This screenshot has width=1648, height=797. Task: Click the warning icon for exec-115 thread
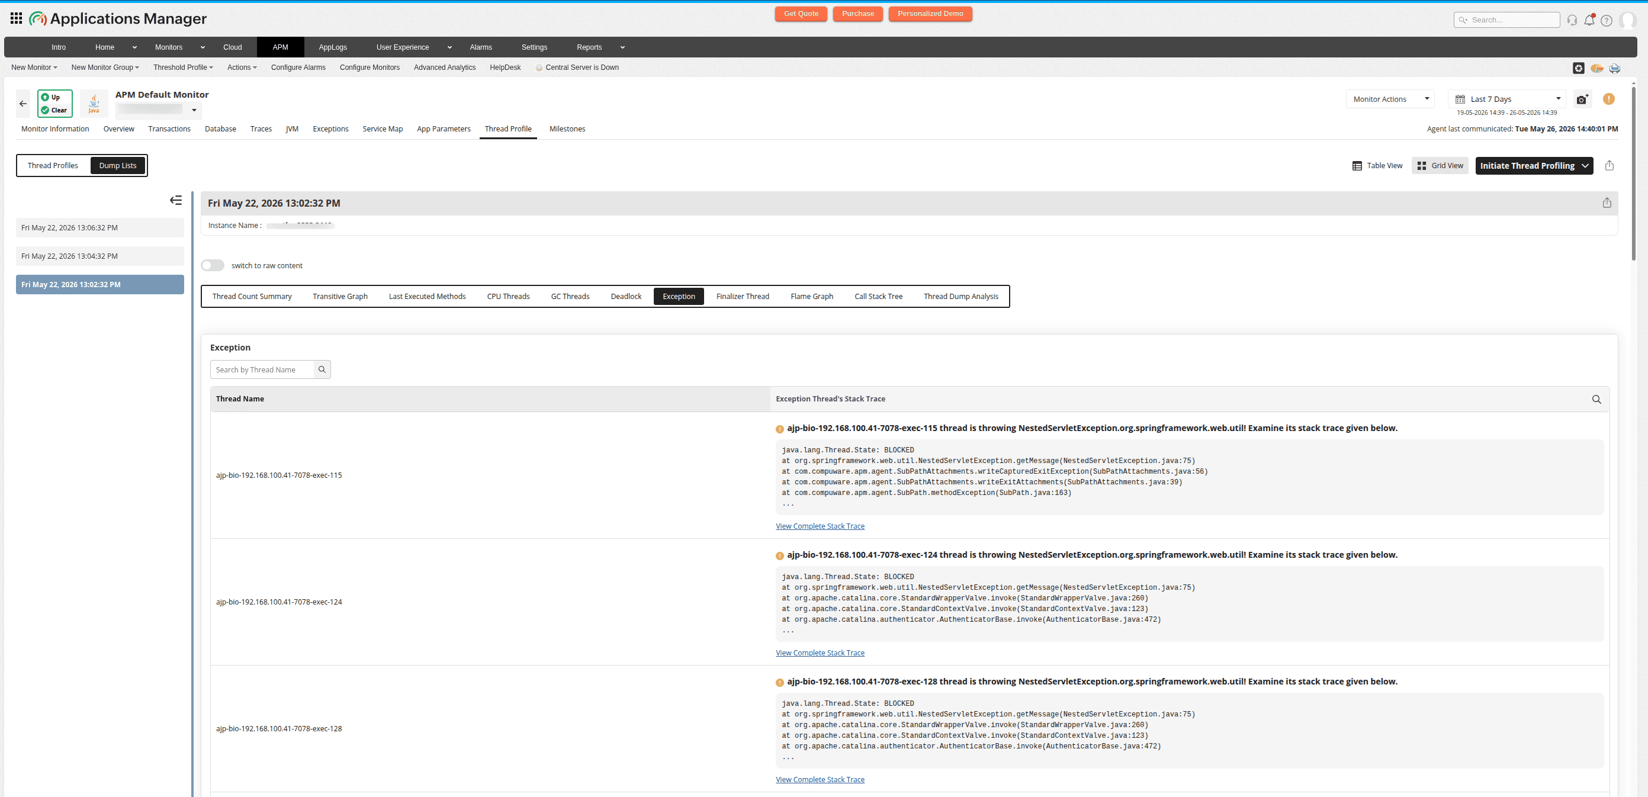779,429
